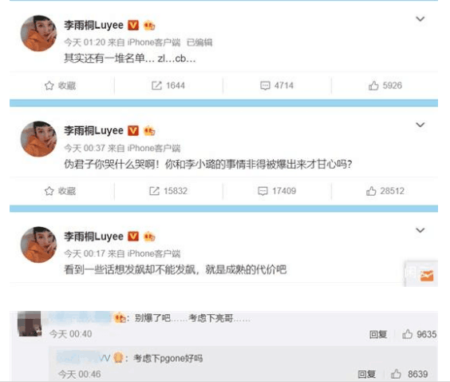
Task: Reply to the 00:46 comment about pgone
Action: (366, 374)
